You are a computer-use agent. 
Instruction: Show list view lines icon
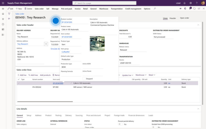click(9, 19)
